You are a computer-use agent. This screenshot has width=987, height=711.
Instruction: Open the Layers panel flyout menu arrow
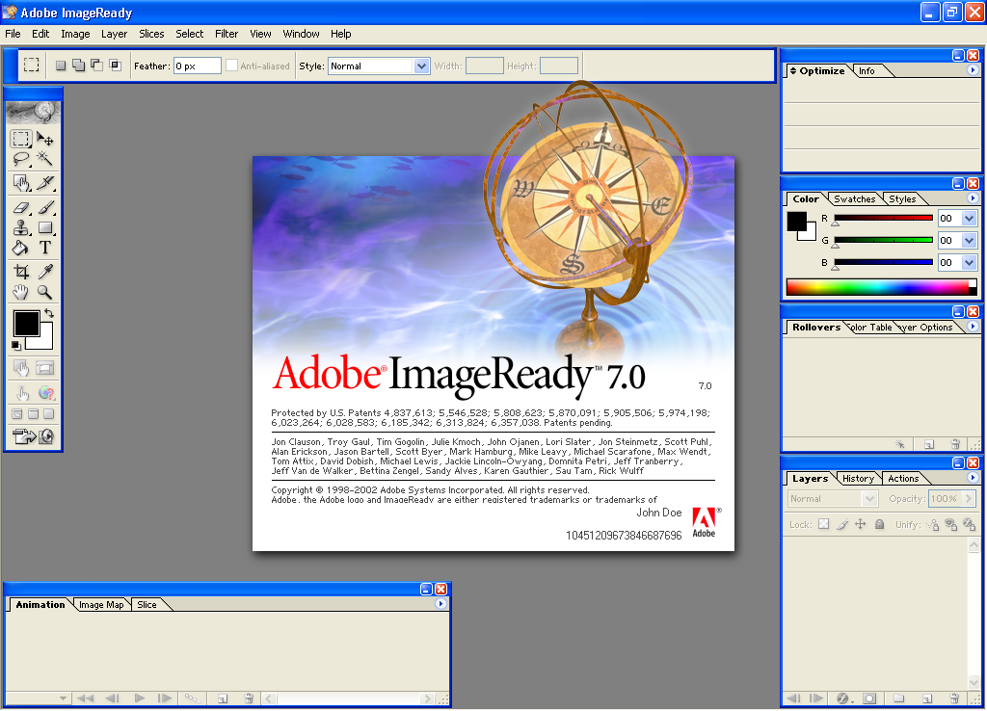pyautogui.click(x=973, y=478)
